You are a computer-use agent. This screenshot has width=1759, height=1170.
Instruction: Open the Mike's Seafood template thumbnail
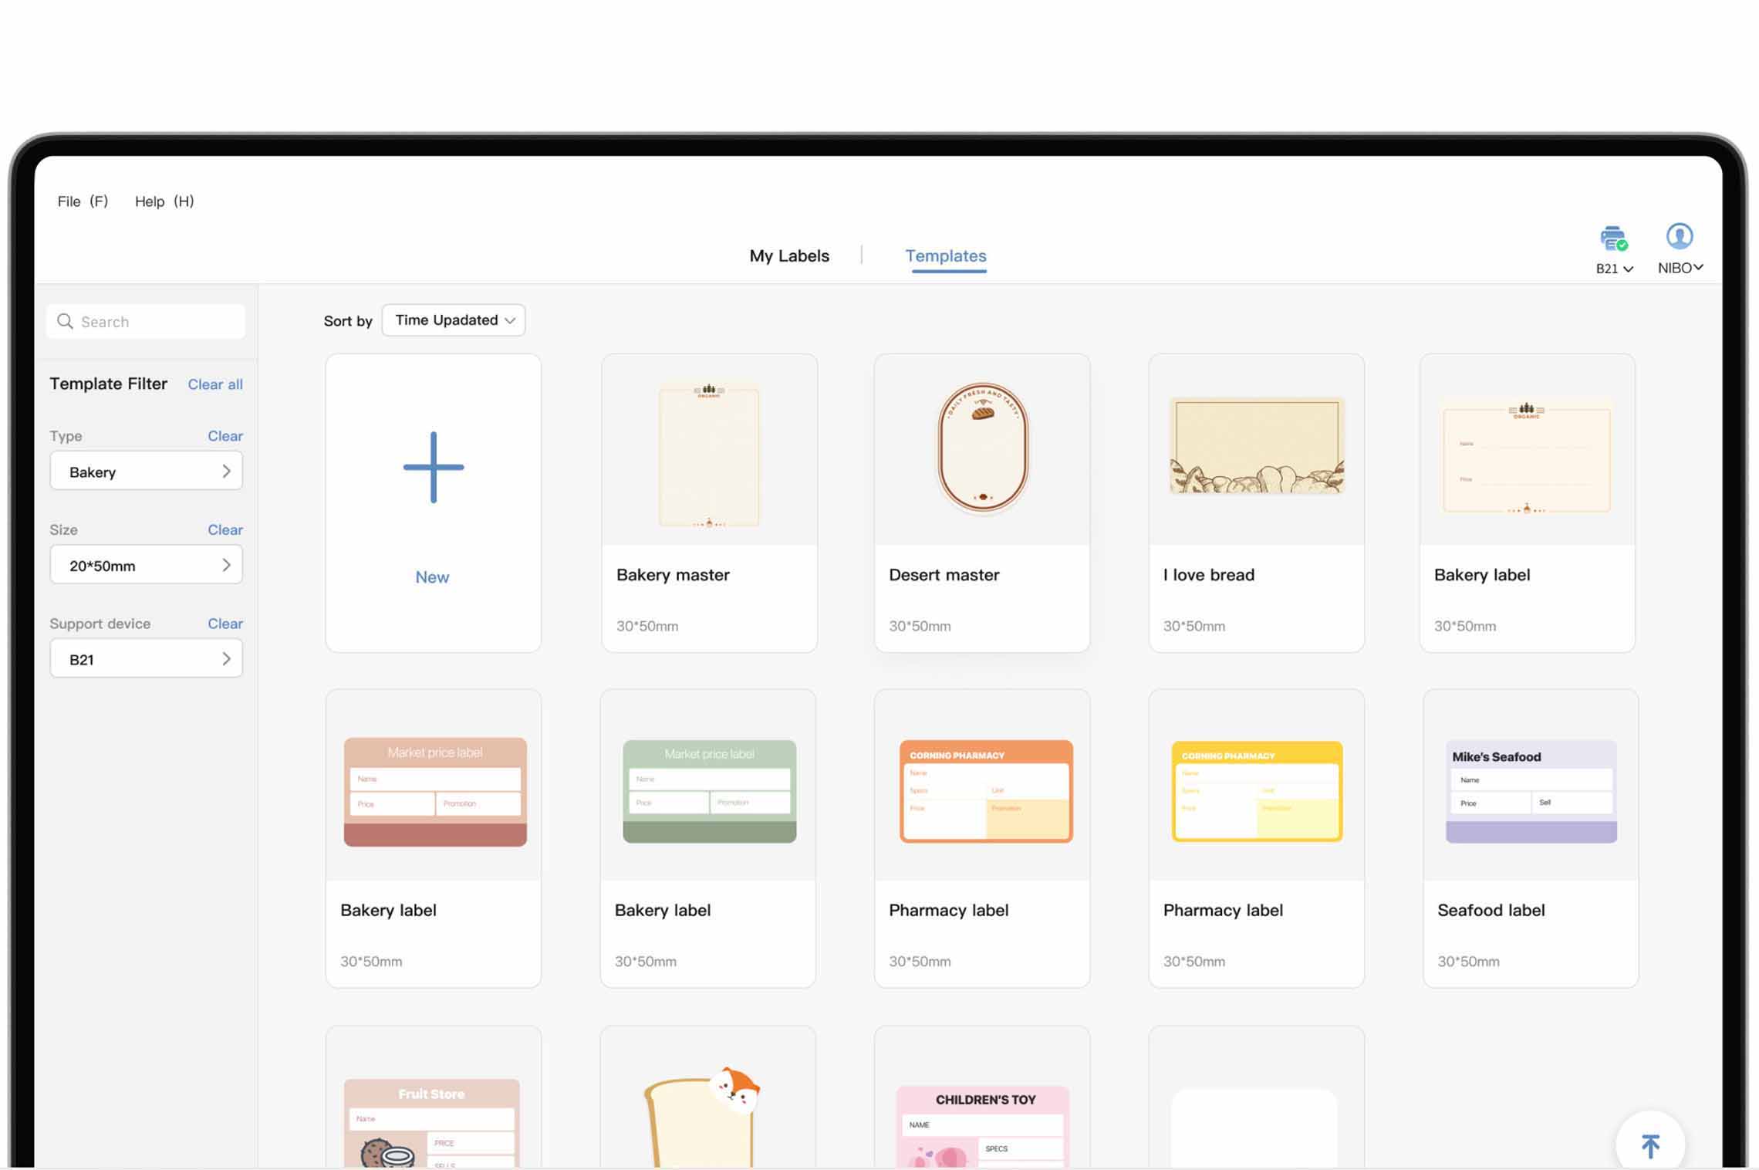point(1531,791)
